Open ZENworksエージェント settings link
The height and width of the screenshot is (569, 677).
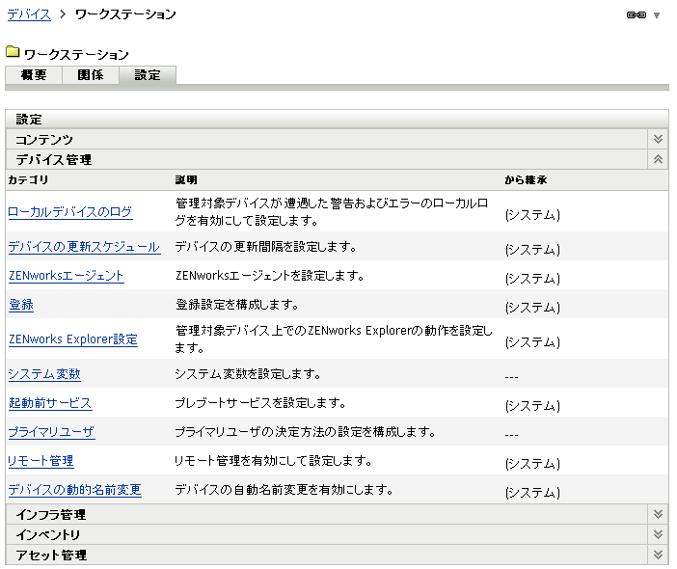click(x=66, y=276)
